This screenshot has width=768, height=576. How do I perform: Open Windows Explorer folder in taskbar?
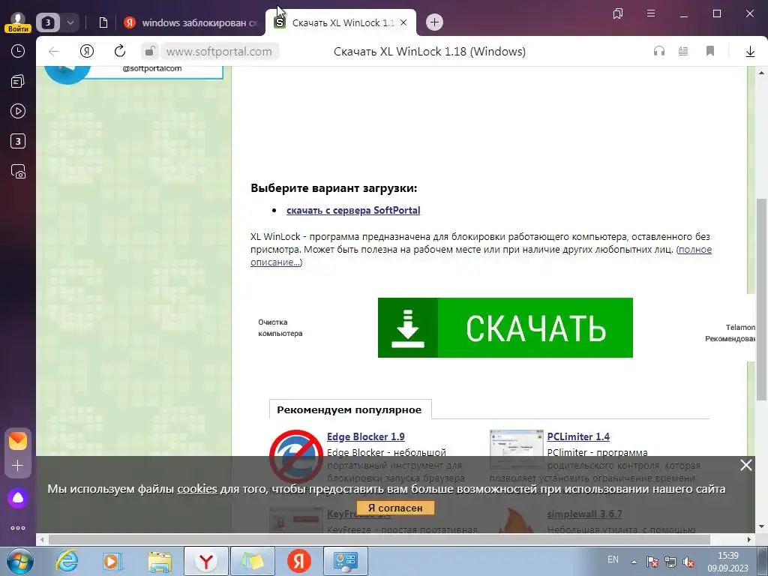[x=160, y=562]
